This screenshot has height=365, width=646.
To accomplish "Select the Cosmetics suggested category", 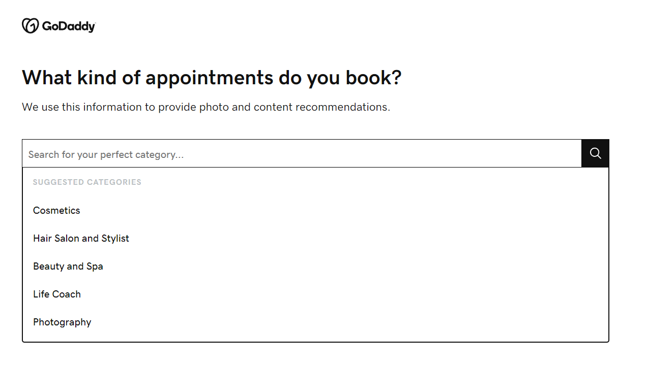I will click(x=56, y=211).
